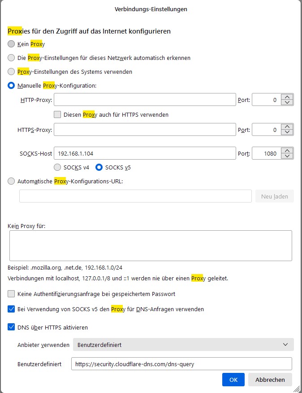Open the Anbieter verwenden dropdown
Screen dimensions: 302x393
[x=183, y=345]
